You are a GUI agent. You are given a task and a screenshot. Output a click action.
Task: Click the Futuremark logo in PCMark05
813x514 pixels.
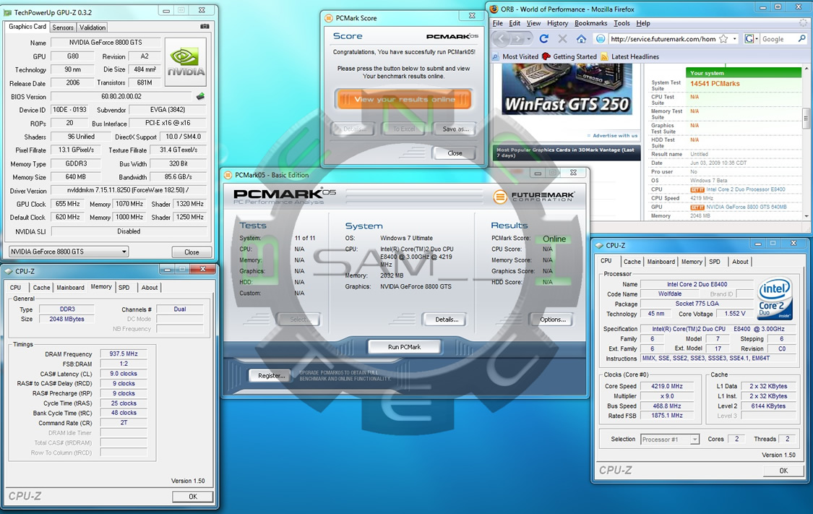point(533,197)
